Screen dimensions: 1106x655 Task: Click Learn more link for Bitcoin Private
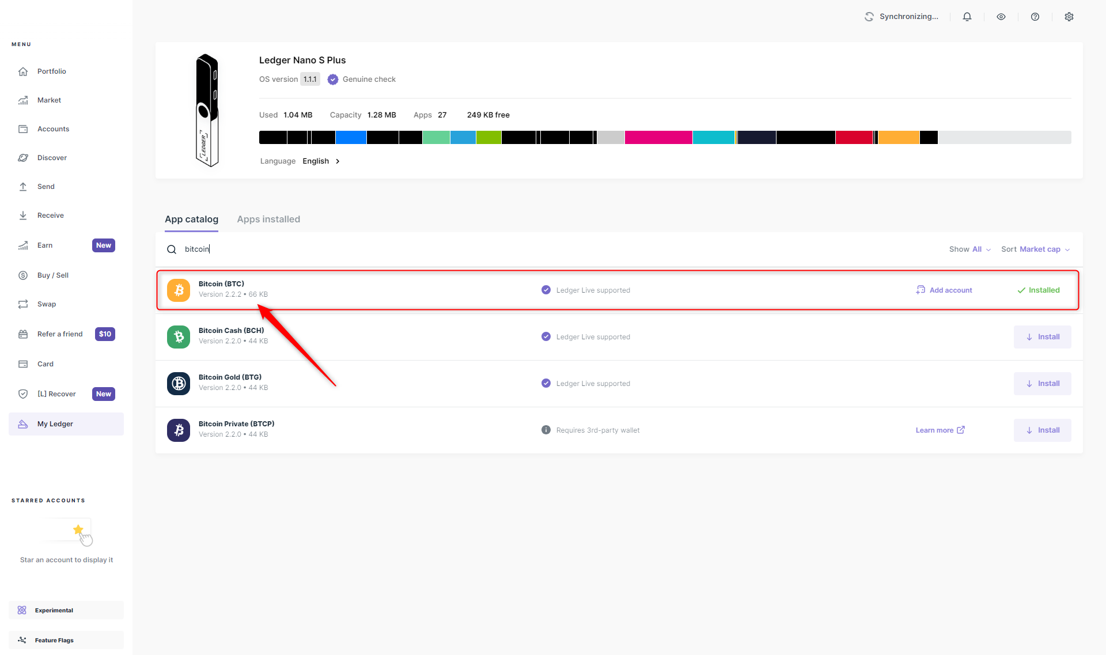pos(940,430)
